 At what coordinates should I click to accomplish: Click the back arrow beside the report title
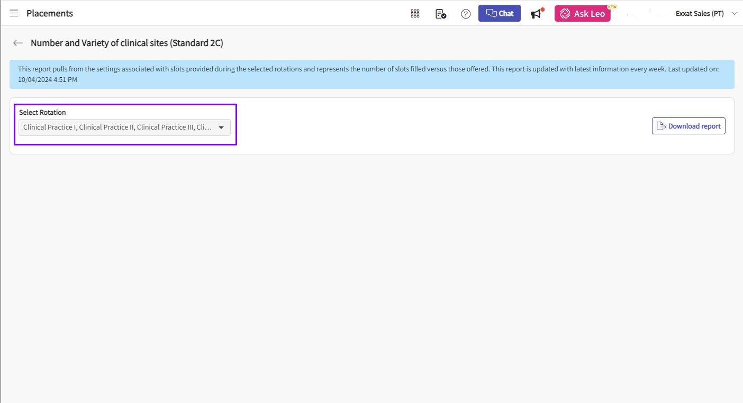(18, 43)
